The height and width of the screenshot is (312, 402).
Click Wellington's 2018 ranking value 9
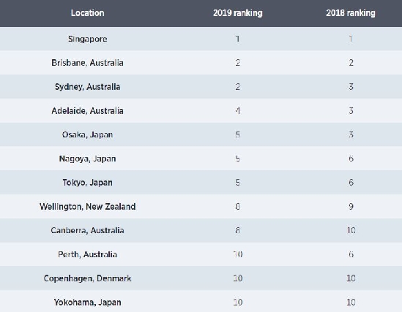point(351,206)
